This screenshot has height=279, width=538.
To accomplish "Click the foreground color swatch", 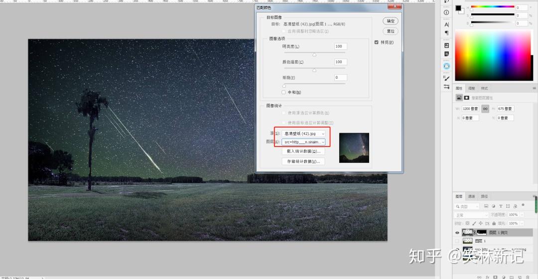I will [458, 8].
